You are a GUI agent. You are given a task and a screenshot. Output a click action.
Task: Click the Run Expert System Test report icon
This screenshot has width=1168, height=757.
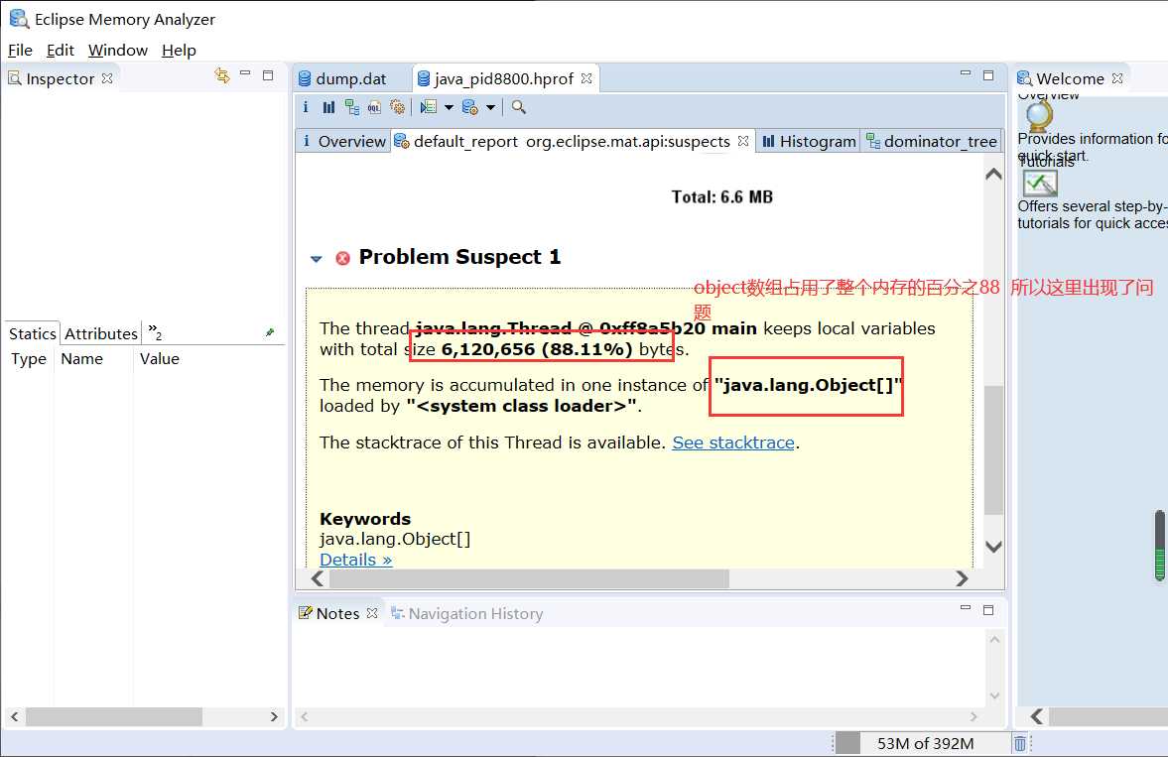pos(429,107)
